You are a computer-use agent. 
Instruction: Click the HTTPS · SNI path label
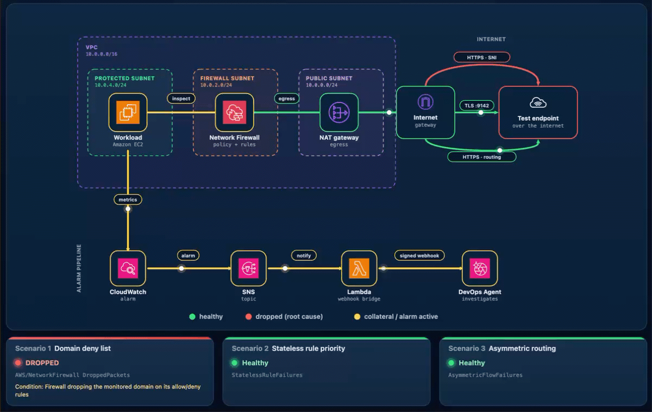pyautogui.click(x=482, y=57)
